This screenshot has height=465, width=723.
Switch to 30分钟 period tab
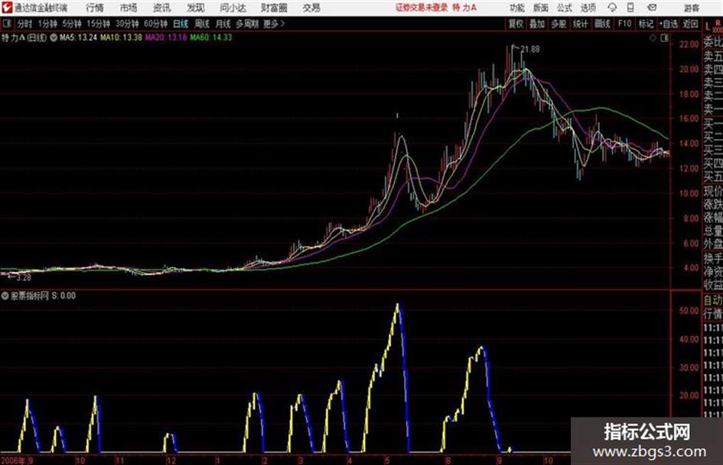click(127, 24)
